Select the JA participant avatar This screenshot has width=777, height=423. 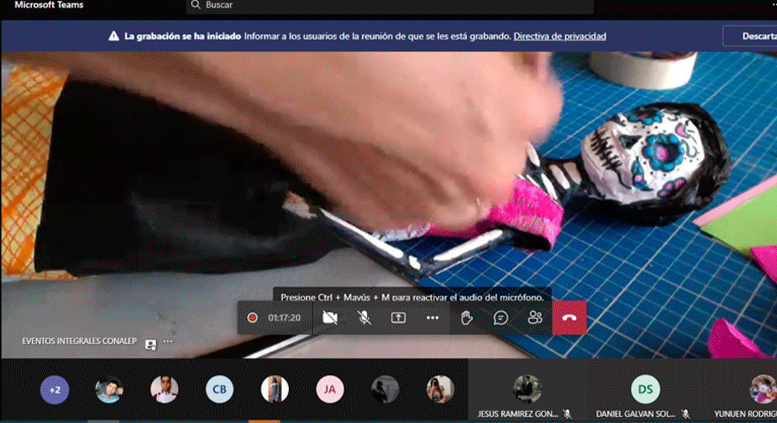(329, 390)
